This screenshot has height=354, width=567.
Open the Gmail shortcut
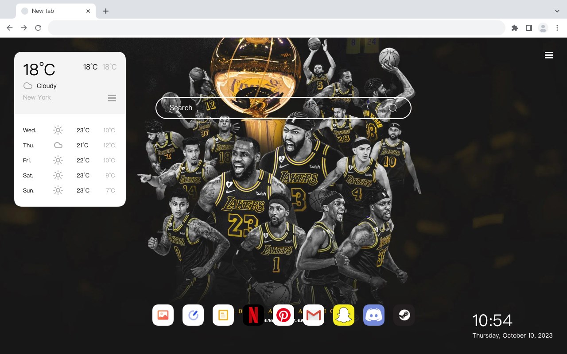pos(314,315)
